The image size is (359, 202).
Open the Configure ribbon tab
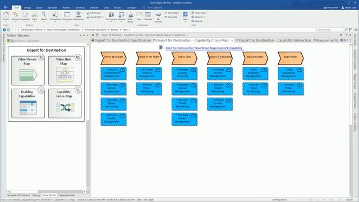(x=132, y=7)
